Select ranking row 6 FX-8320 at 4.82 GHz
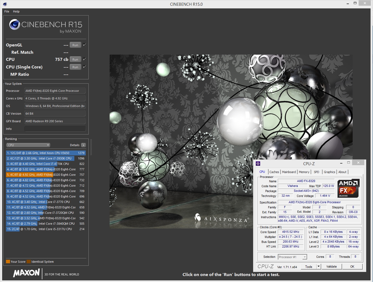 click(46, 180)
